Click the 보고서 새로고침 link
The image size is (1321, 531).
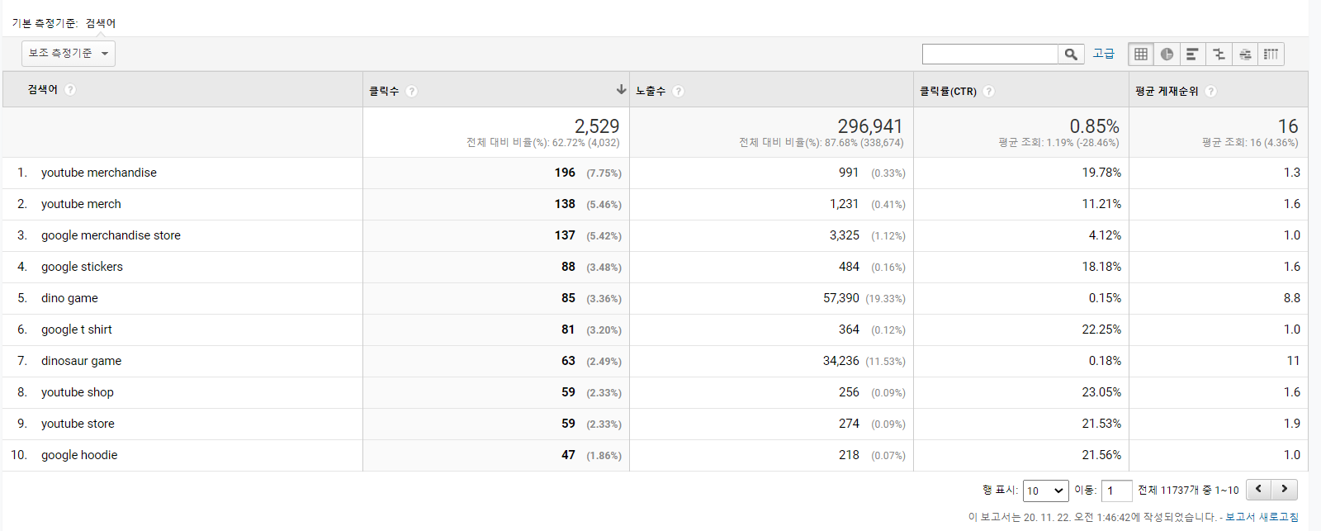coord(1262,517)
